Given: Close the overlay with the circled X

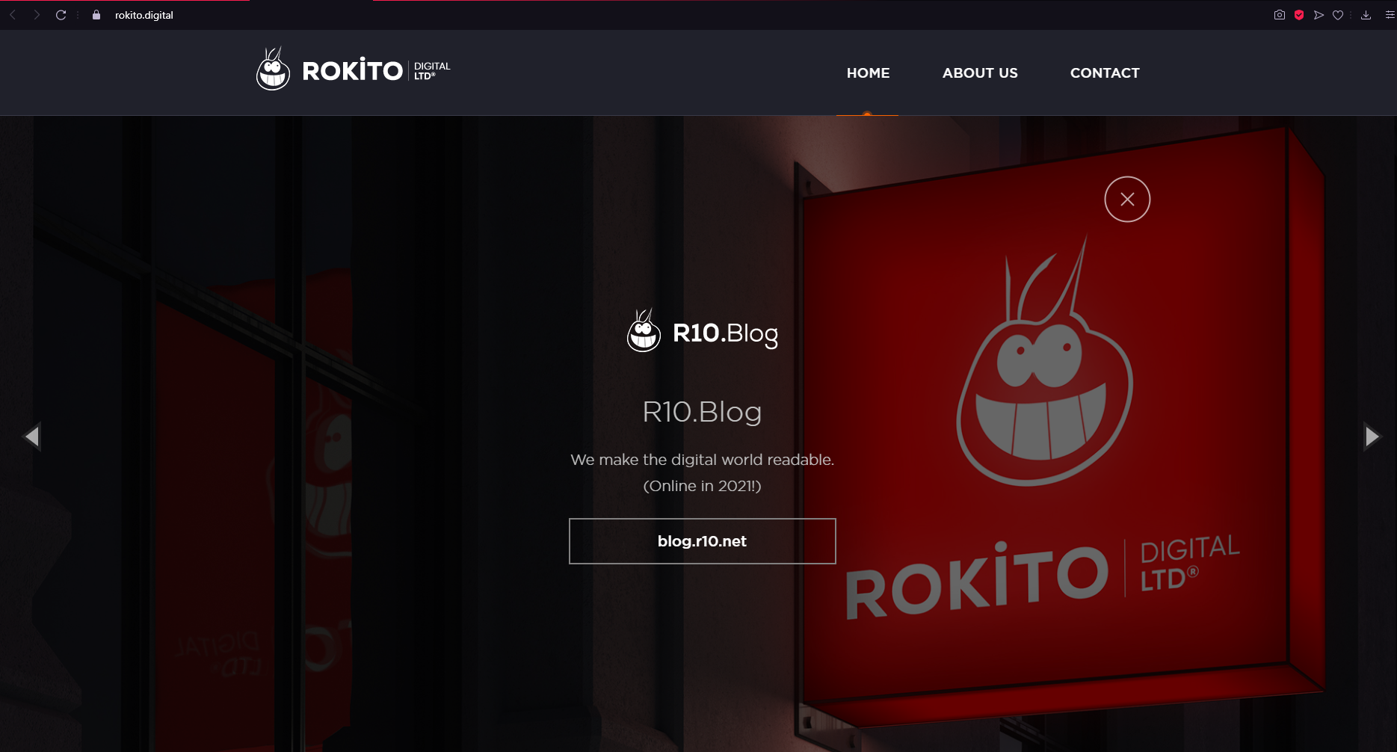Looking at the screenshot, I should tap(1127, 199).
